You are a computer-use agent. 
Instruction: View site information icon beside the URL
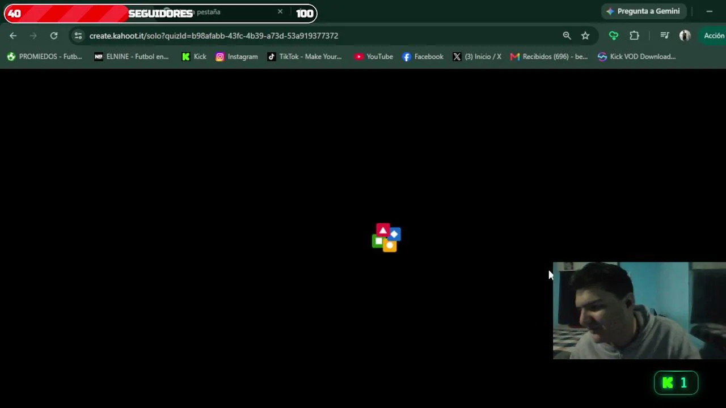click(78, 36)
